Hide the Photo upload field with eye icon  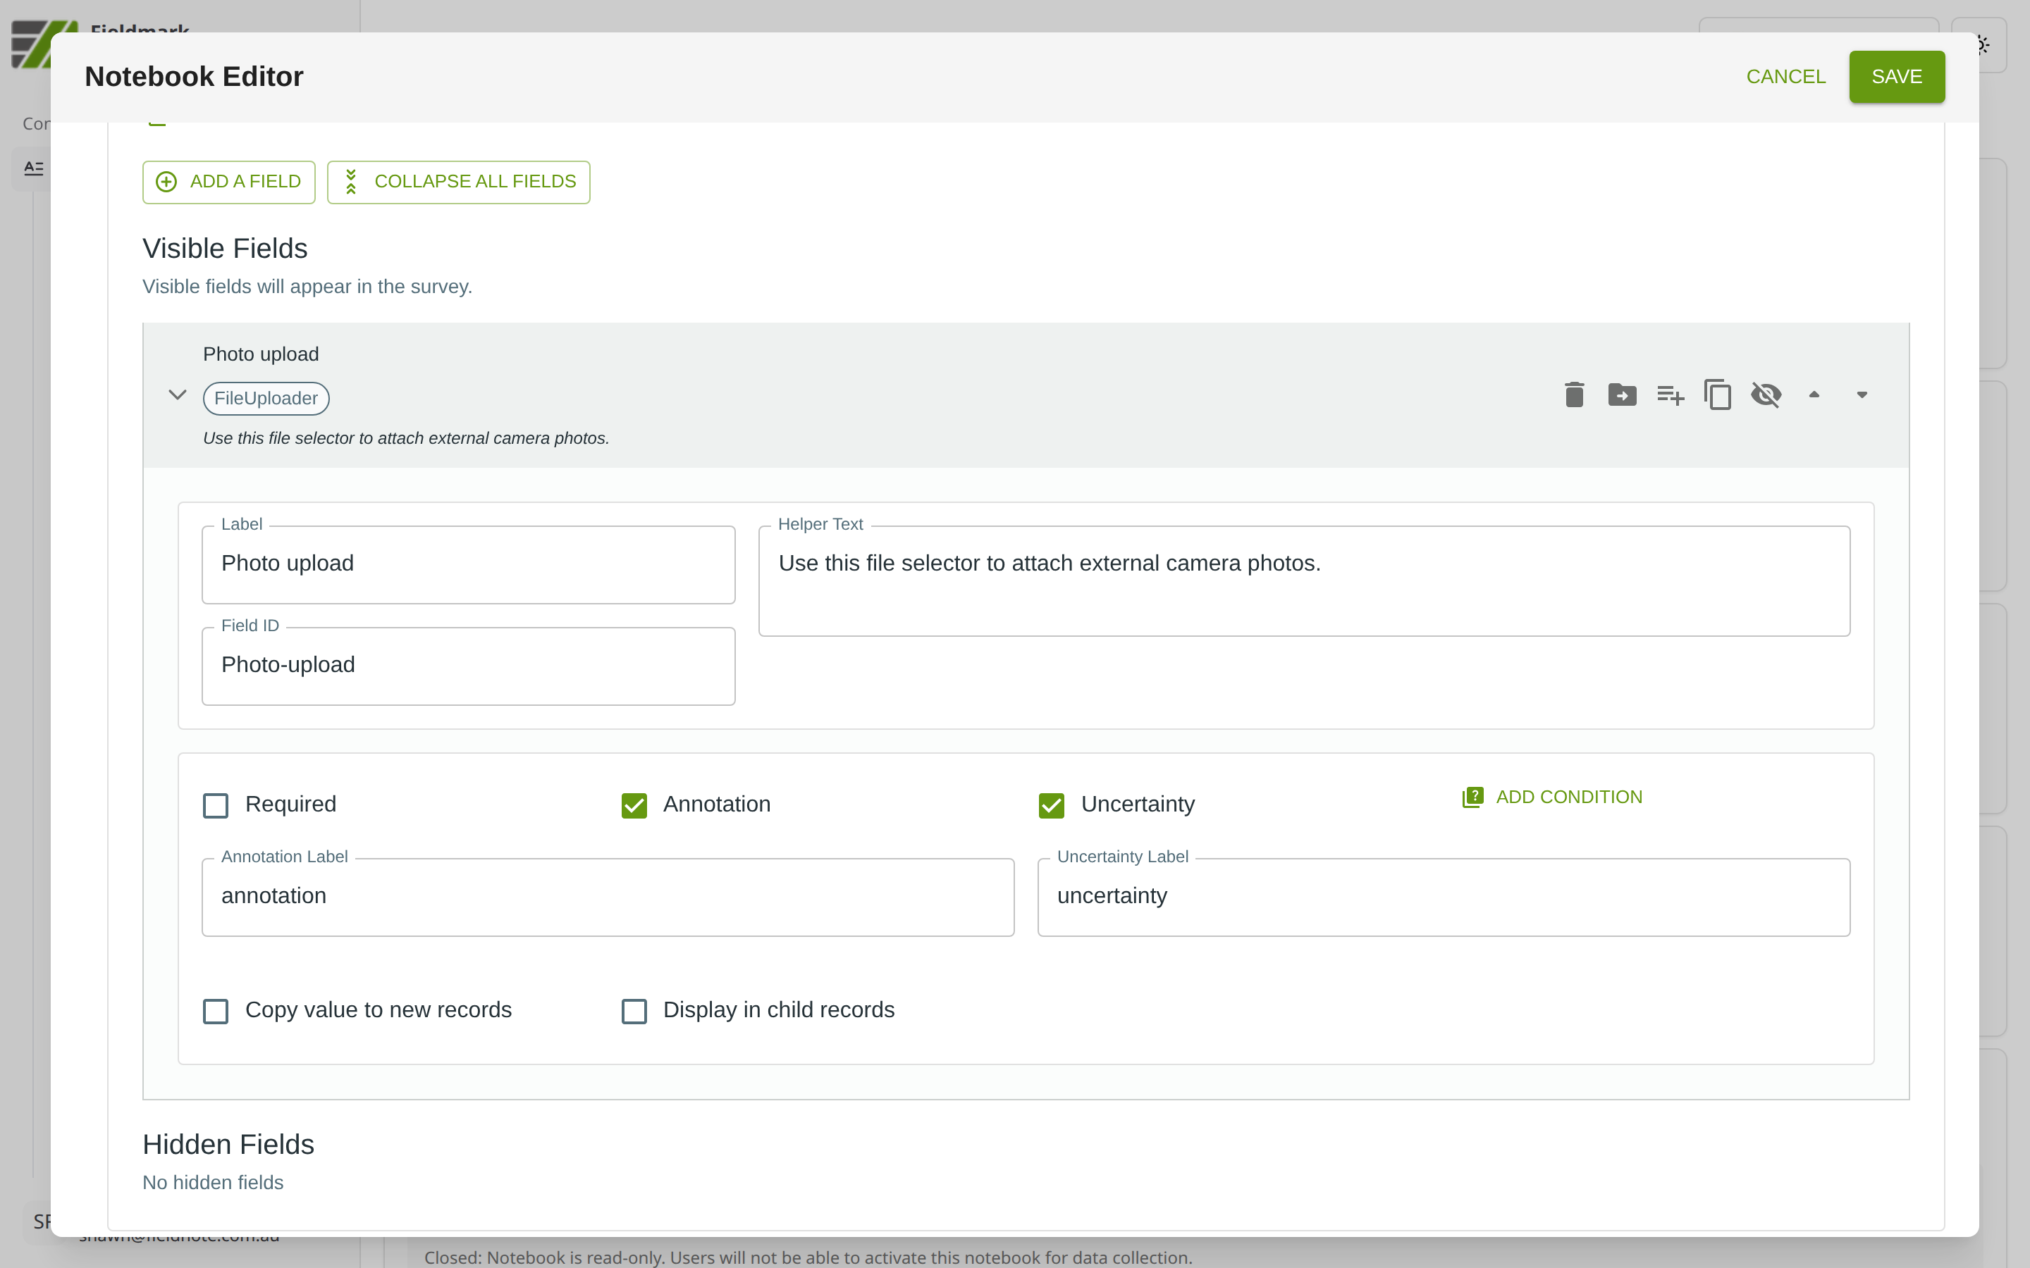[x=1766, y=395]
